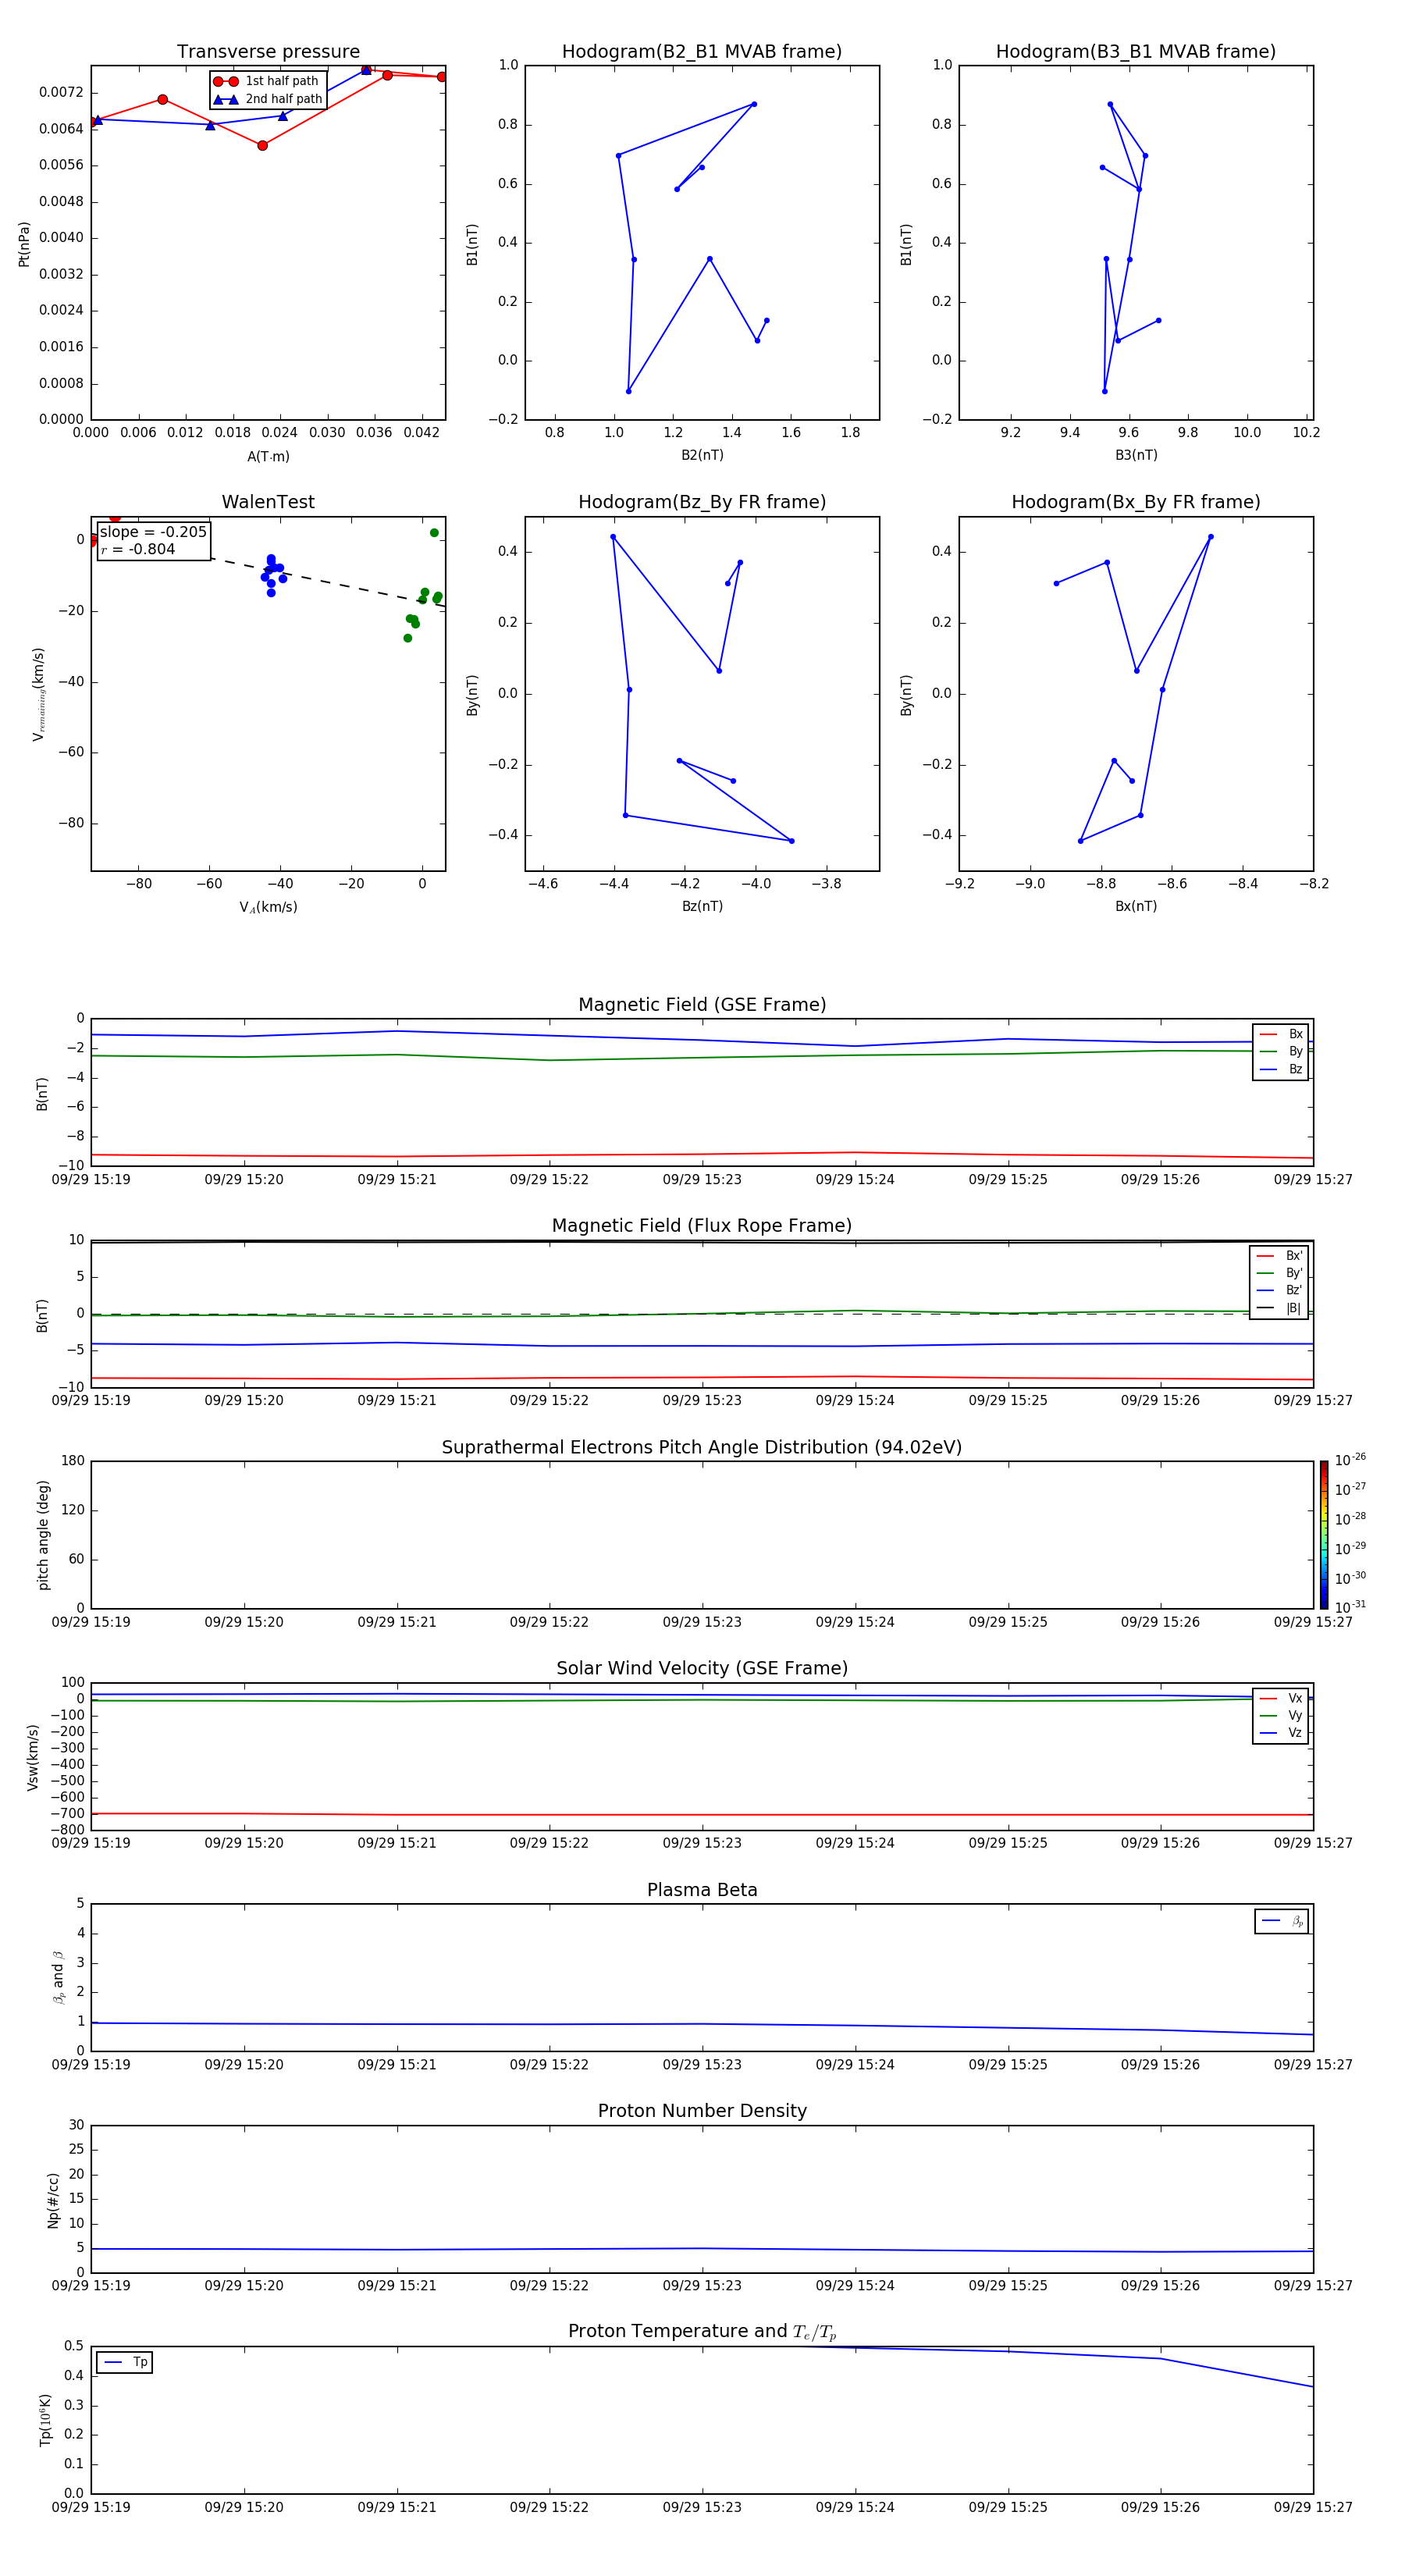Click the 'B2(nT)' x-axis label
The width and height of the screenshot is (1405, 2576).
point(702,455)
